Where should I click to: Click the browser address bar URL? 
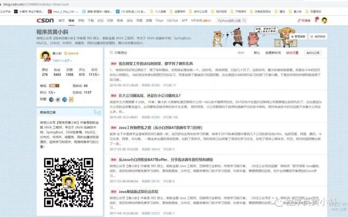coord(35,4)
